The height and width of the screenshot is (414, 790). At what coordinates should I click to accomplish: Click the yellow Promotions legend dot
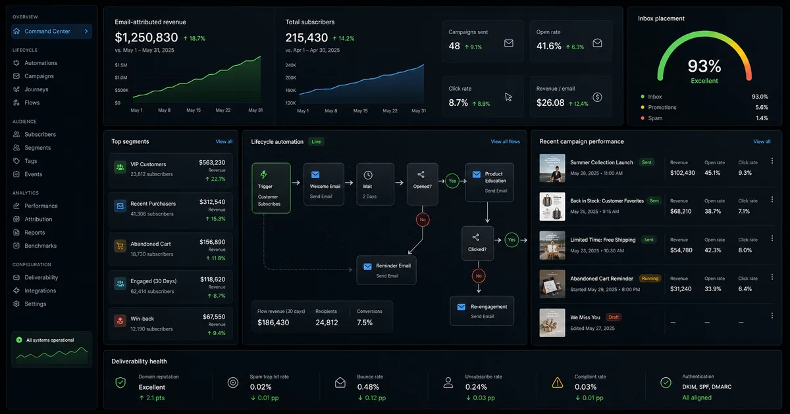pyautogui.click(x=643, y=107)
